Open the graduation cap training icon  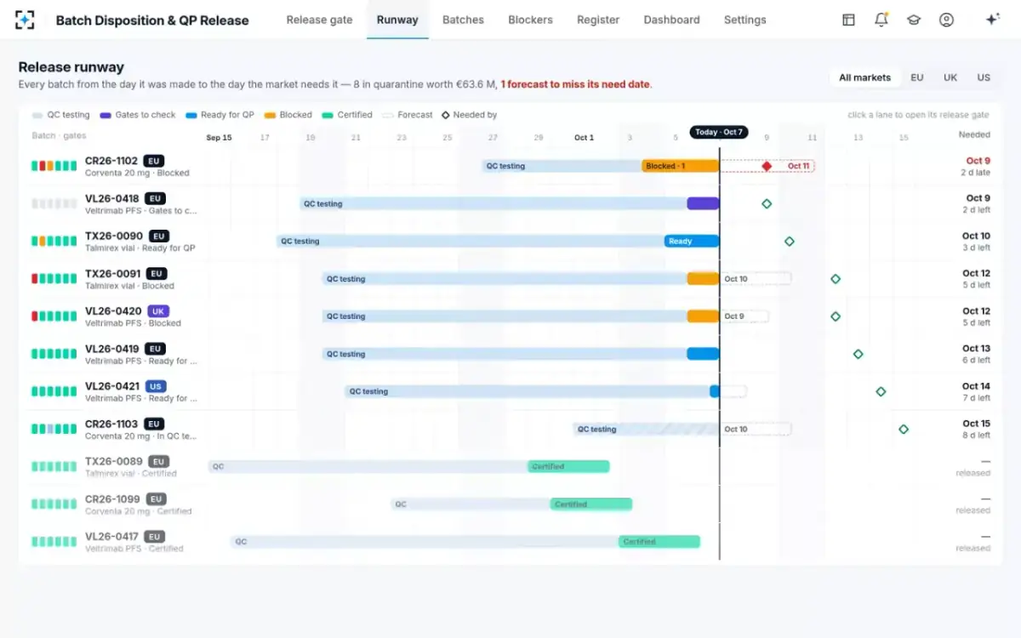click(914, 20)
